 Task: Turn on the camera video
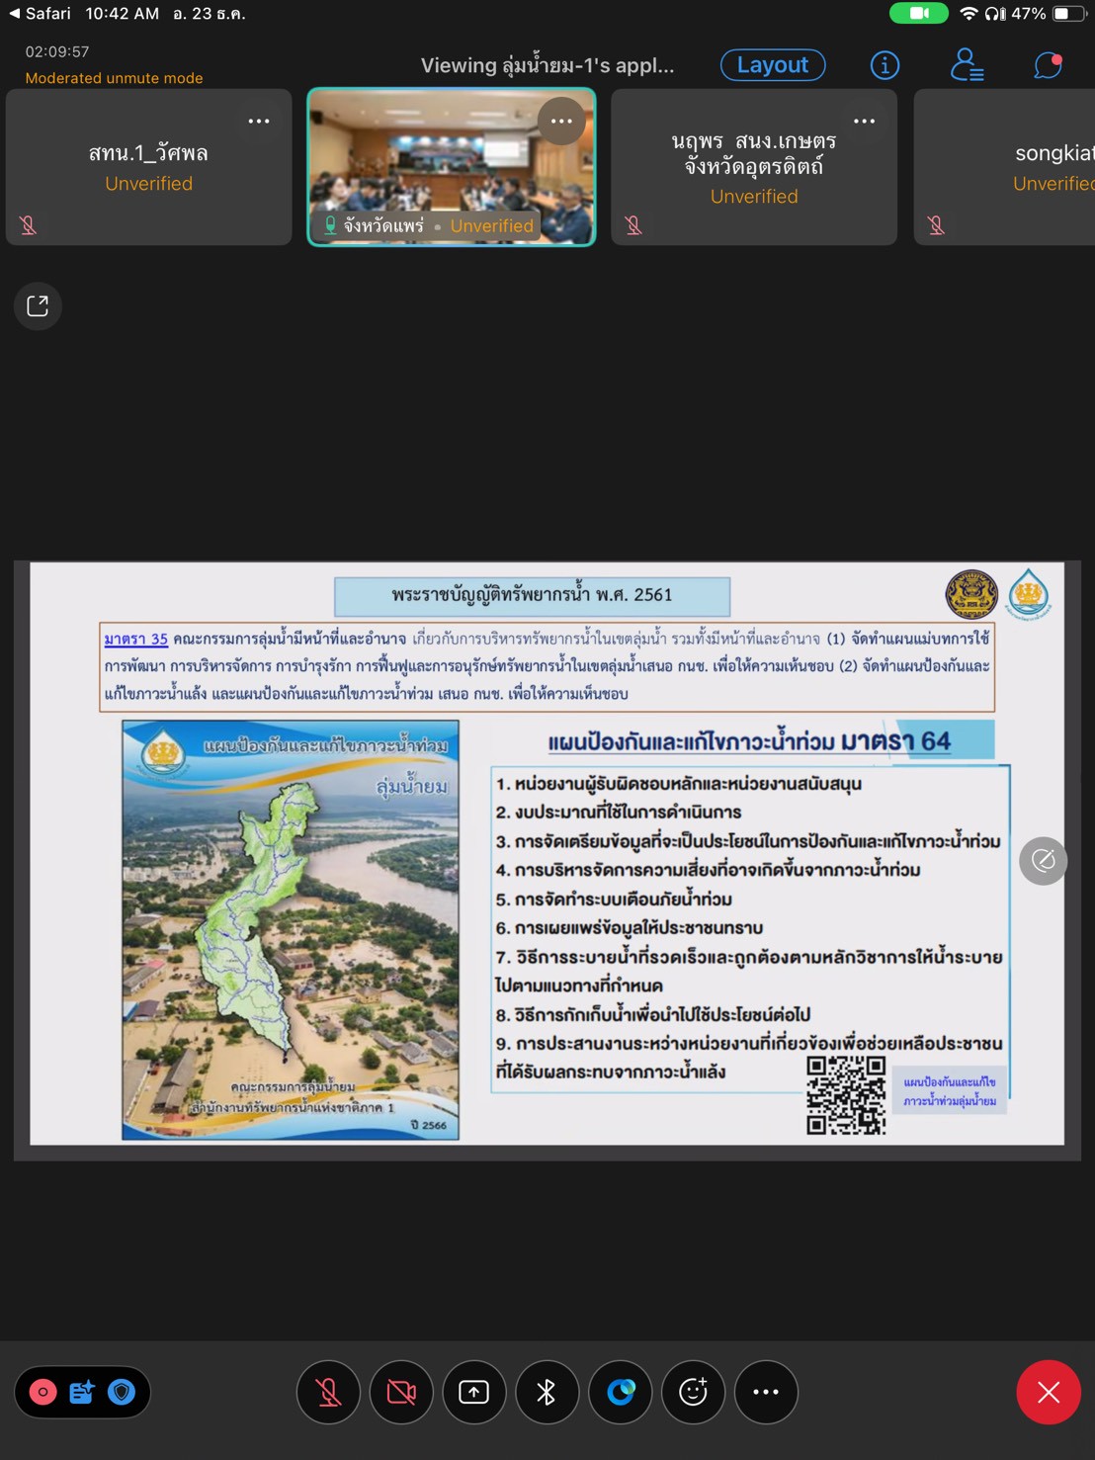tap(401, 1392)
